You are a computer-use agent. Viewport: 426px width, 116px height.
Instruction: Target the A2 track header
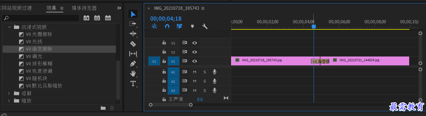(x=173, y=81)
